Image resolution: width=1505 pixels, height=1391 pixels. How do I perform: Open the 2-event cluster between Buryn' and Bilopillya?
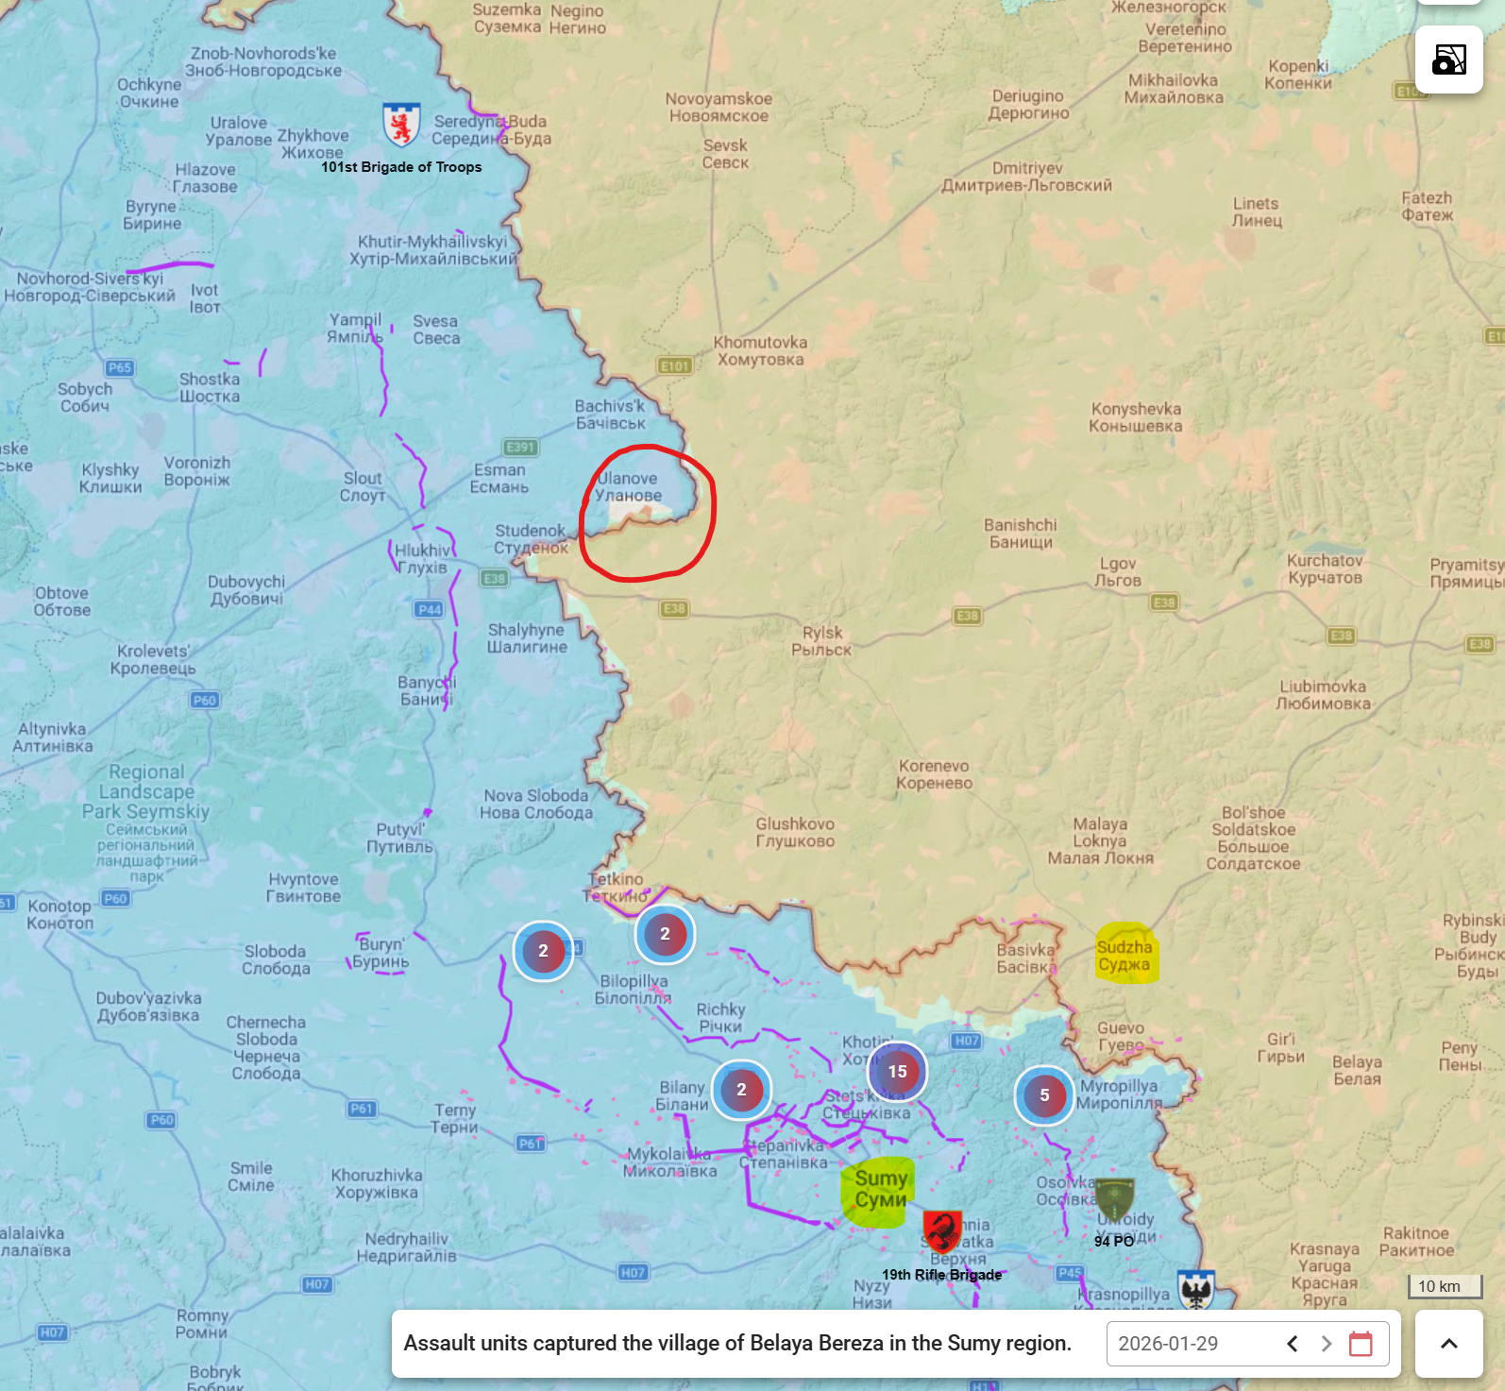[x=543, y=951]
